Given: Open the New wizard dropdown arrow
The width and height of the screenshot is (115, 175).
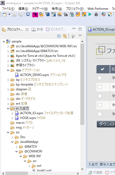Looking at the screenshot, I should pos(10,14).
